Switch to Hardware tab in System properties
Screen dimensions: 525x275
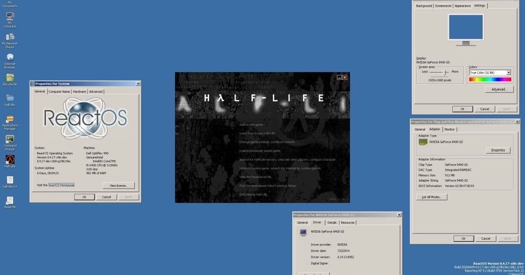79,92
